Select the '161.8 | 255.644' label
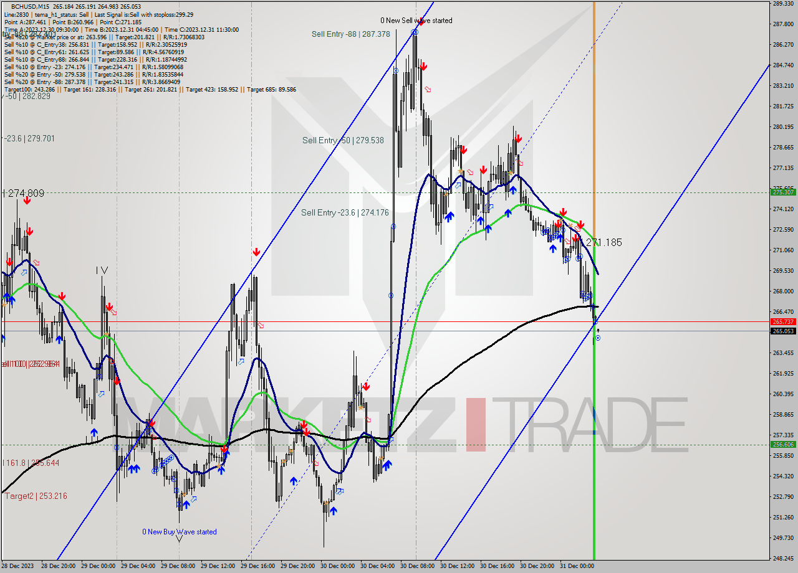 [31, 463]
